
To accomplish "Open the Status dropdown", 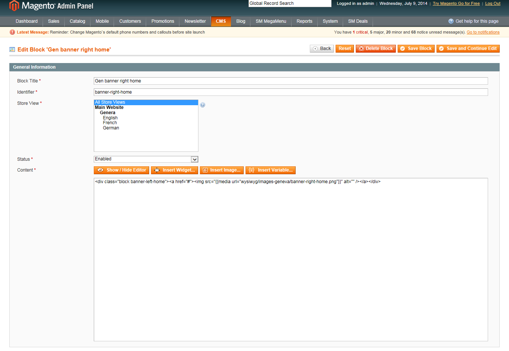I will point(146,159).
